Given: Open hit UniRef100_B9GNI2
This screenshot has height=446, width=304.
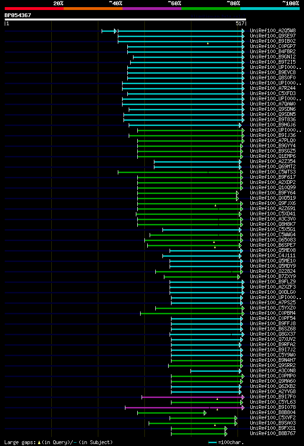Looking at the screenshot, I should coord(273,57).
